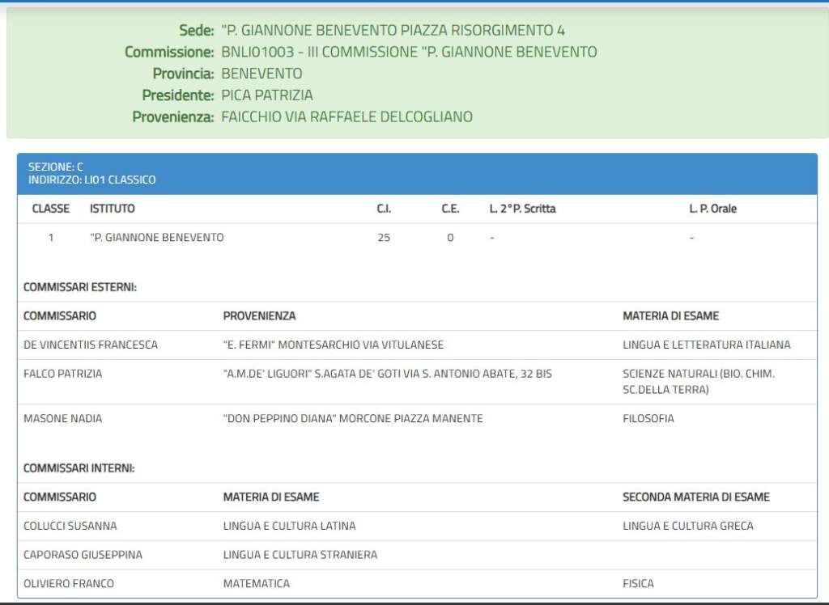829x605 pixels.
Task: Select LINGUA E LETTERATURA ITALIANA cell
Action: coord(707,345)
